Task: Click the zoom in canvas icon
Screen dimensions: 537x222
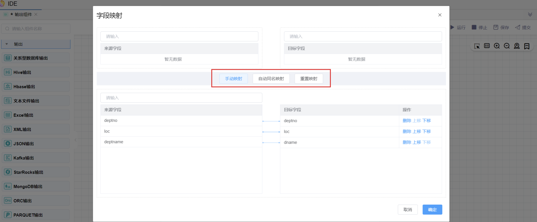Action: coord(497,46)
